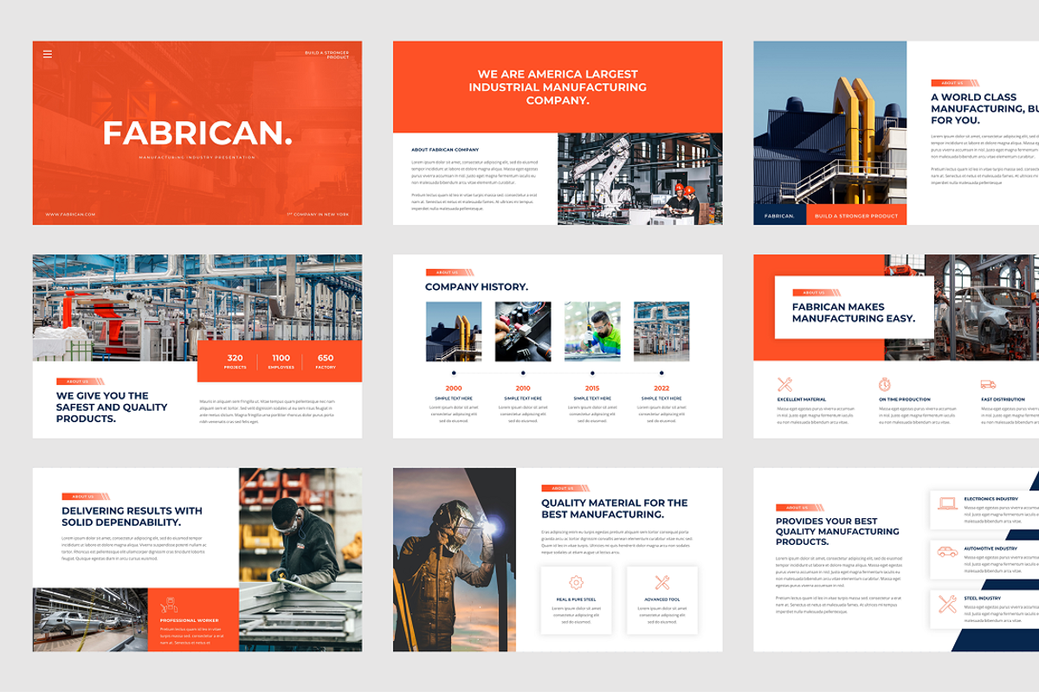
Task: Click 'We Give You The Safest' heading
Action: point(112,407)
